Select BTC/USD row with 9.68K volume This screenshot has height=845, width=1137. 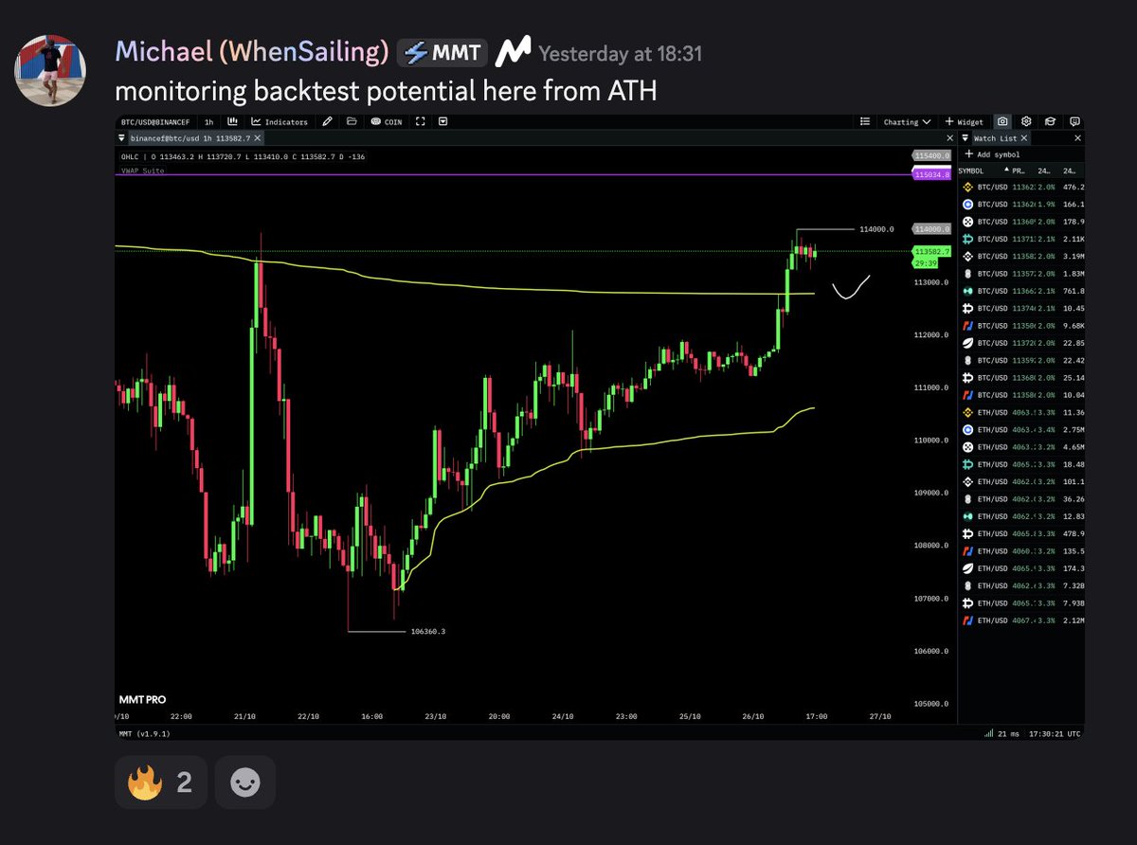tap(1021, 326)
